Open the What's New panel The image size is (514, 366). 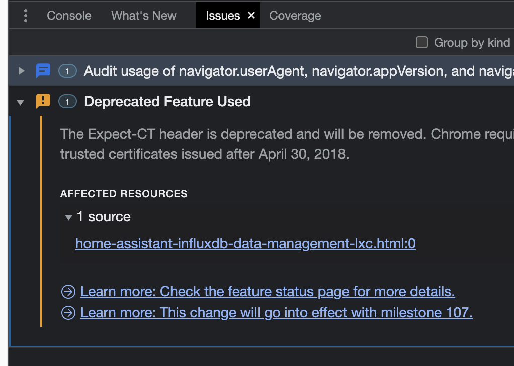(143, 15)
